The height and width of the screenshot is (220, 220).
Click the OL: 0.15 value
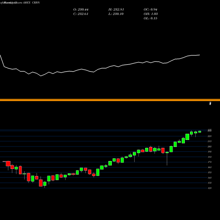tap(150, 18)
